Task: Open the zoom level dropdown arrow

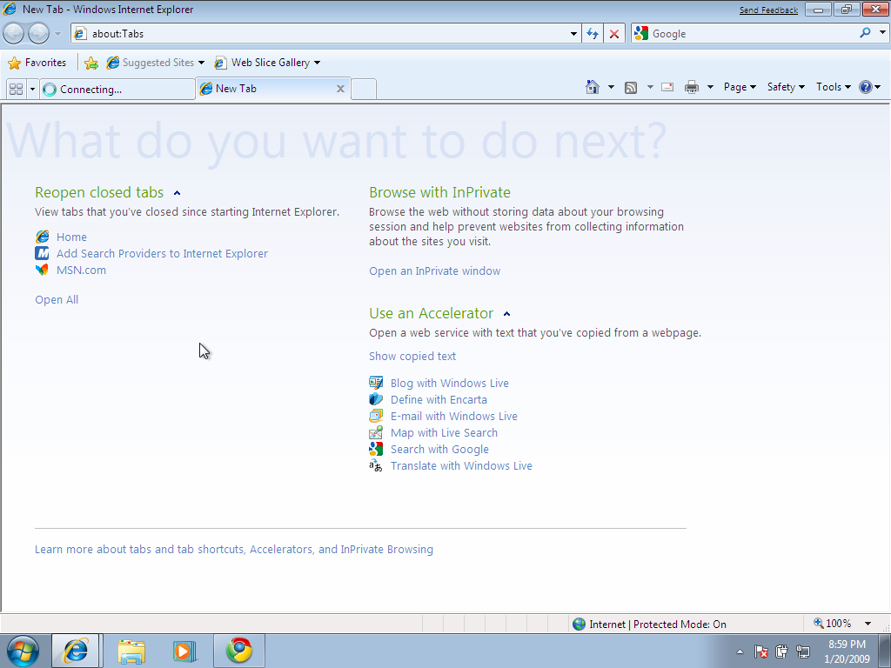Action: [x=868, y=624]
